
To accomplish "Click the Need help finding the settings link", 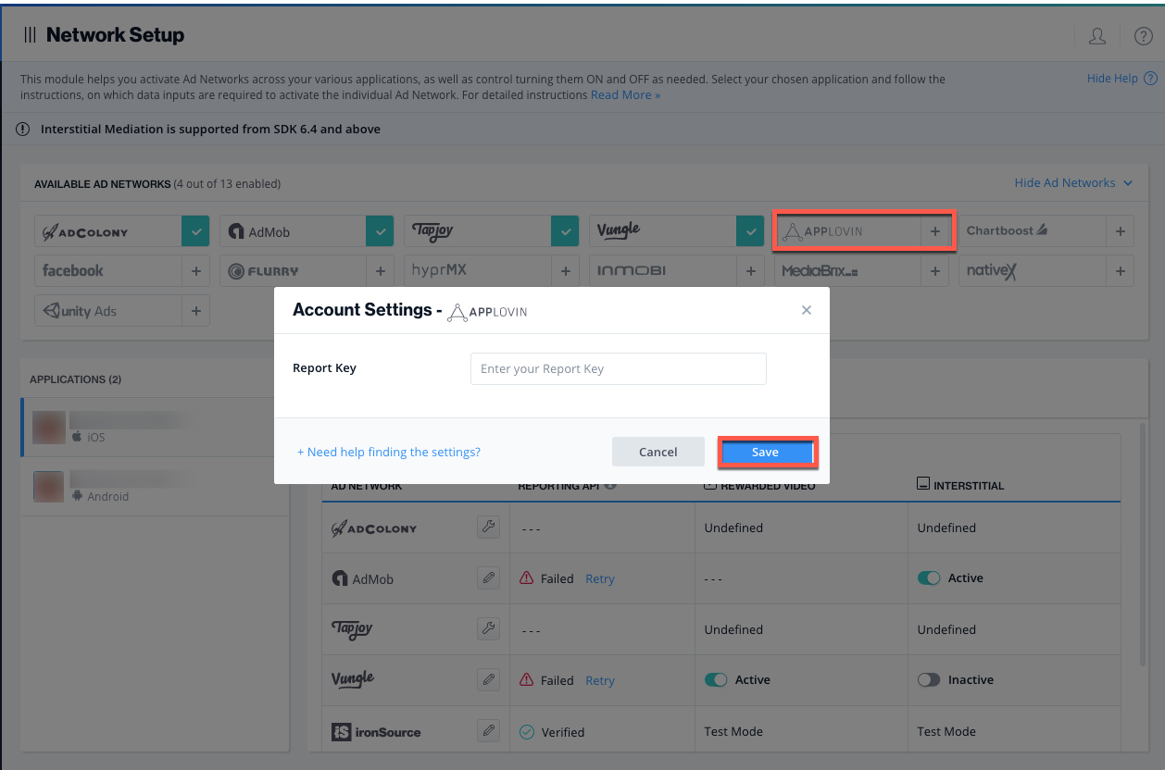I will pyautogui.click(x=388, y=452).
